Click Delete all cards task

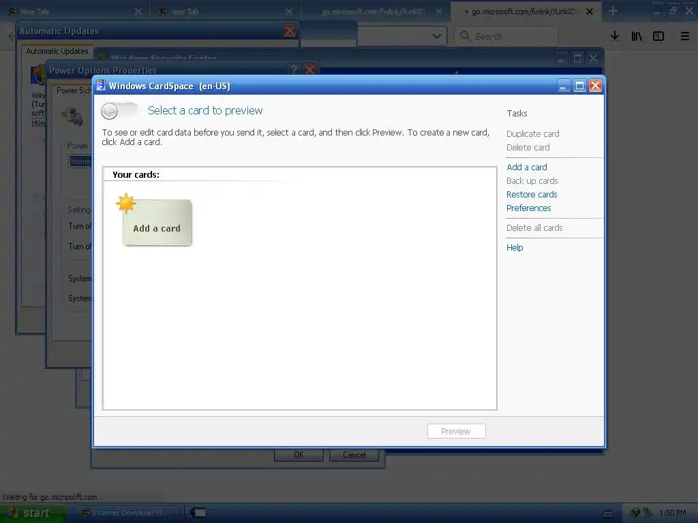coord(534,227)
